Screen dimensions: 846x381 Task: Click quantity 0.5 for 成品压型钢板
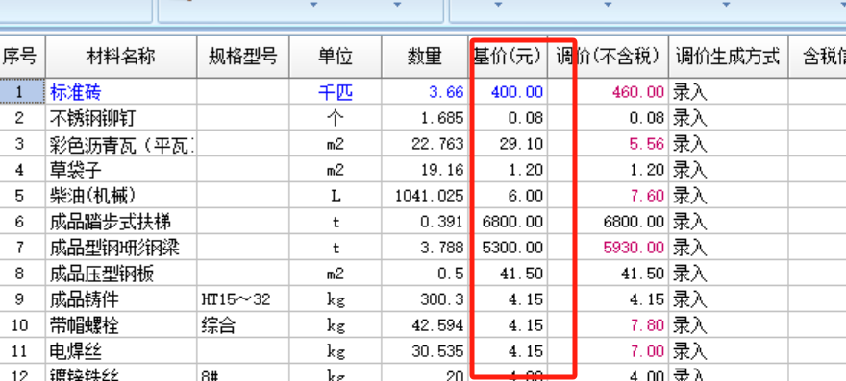click(425, 274)
